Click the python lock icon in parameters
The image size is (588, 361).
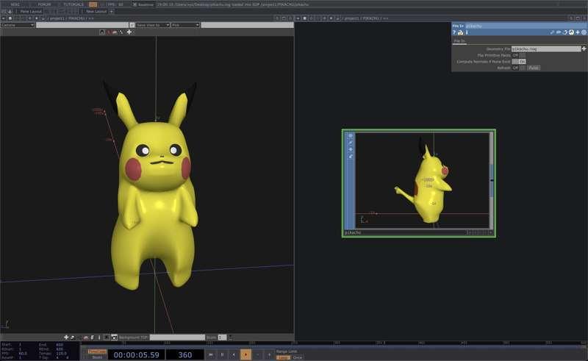click(461, 32)
